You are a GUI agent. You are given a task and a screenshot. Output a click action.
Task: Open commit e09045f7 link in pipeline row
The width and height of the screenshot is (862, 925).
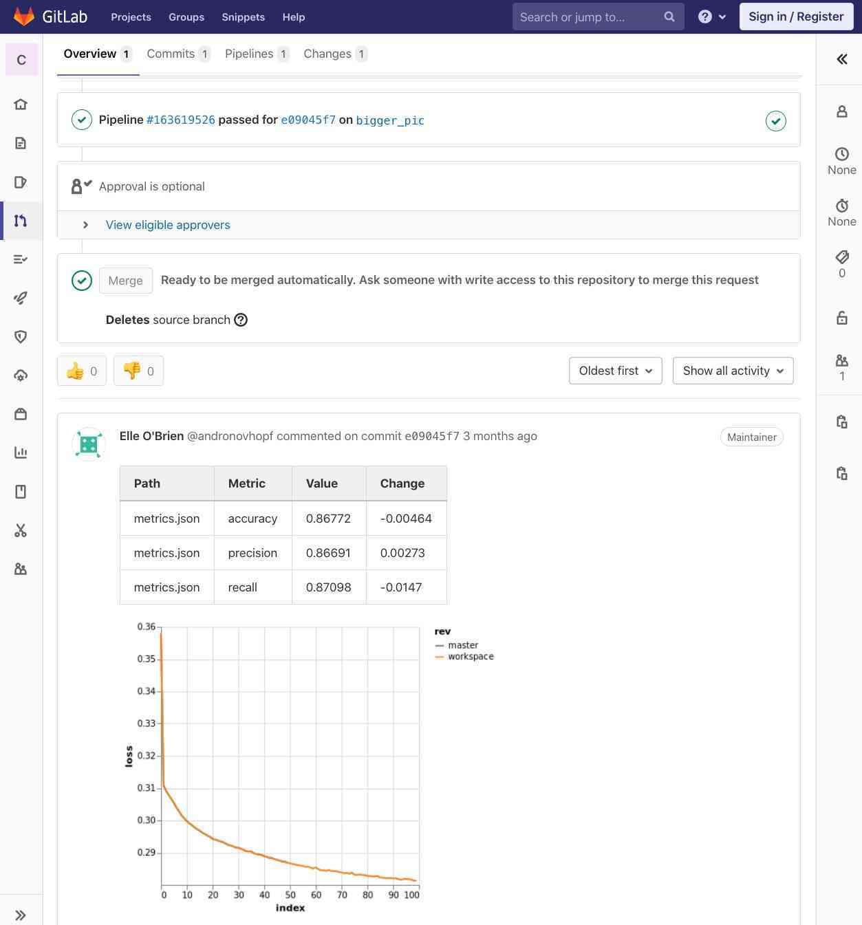[308, 120]
